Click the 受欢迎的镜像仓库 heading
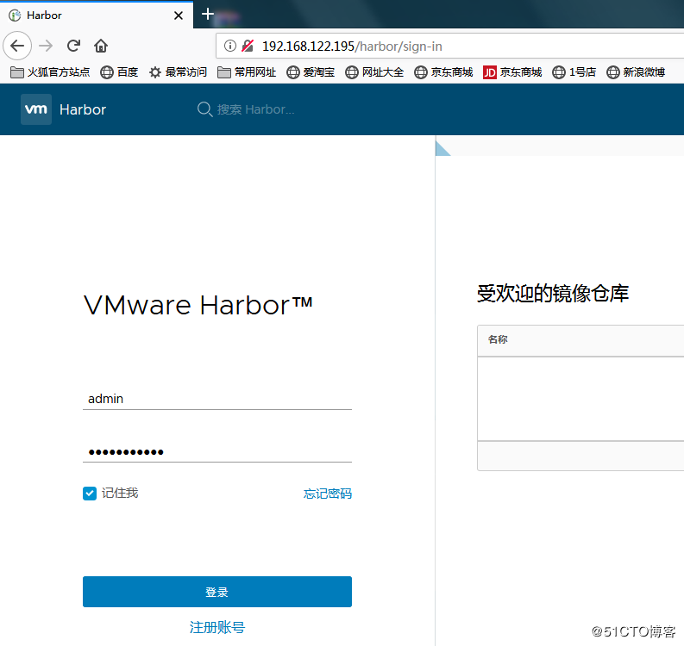 point(553,293)
